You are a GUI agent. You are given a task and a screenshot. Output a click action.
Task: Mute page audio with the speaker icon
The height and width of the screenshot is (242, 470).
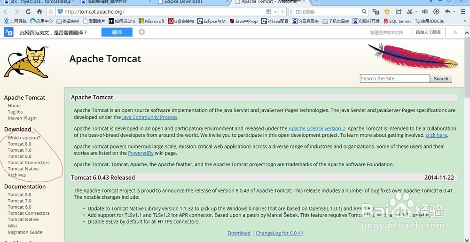[x=425, y=12]
